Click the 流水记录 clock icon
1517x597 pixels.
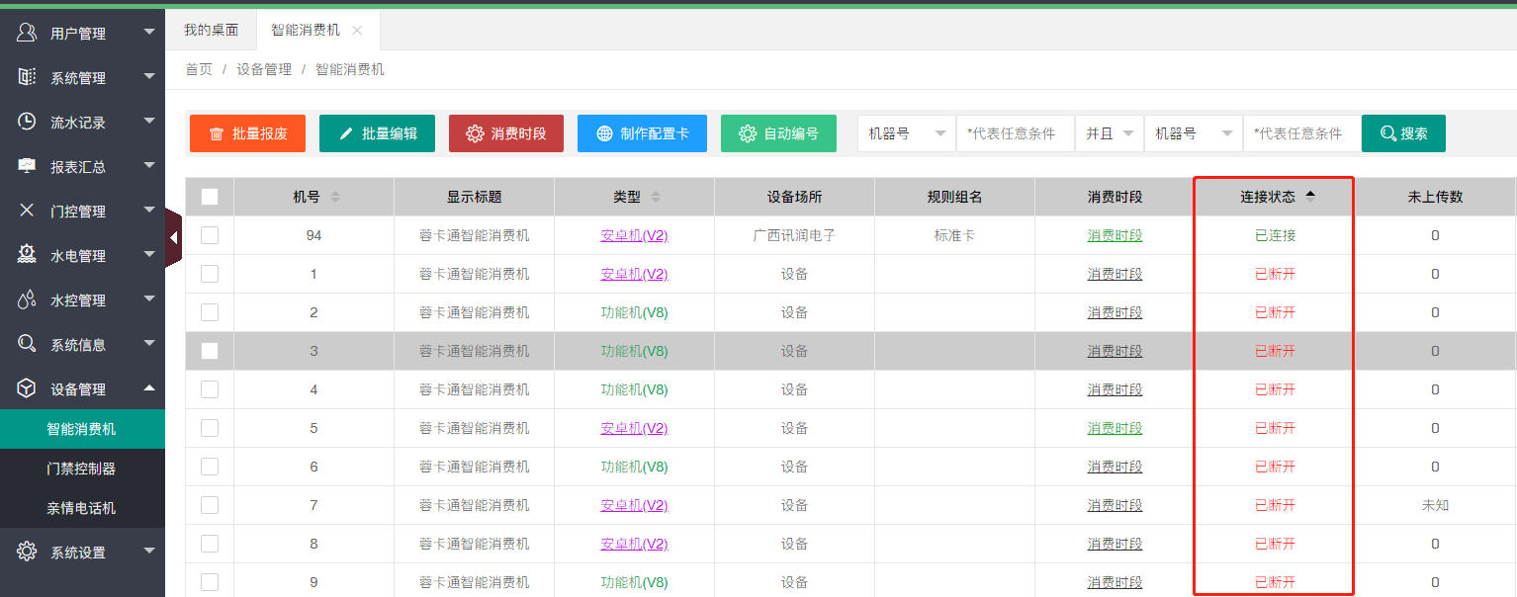click(27, 122)
